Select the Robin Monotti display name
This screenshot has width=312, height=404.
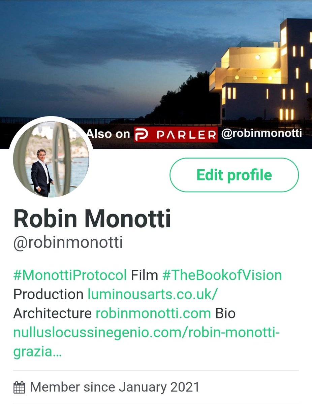click(x=92, y=219)
